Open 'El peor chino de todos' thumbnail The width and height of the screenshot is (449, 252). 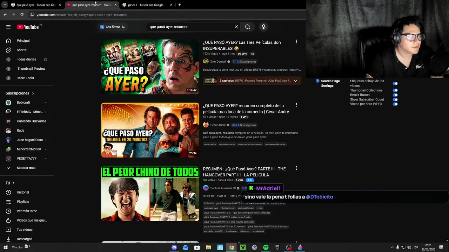click(150, 194)
